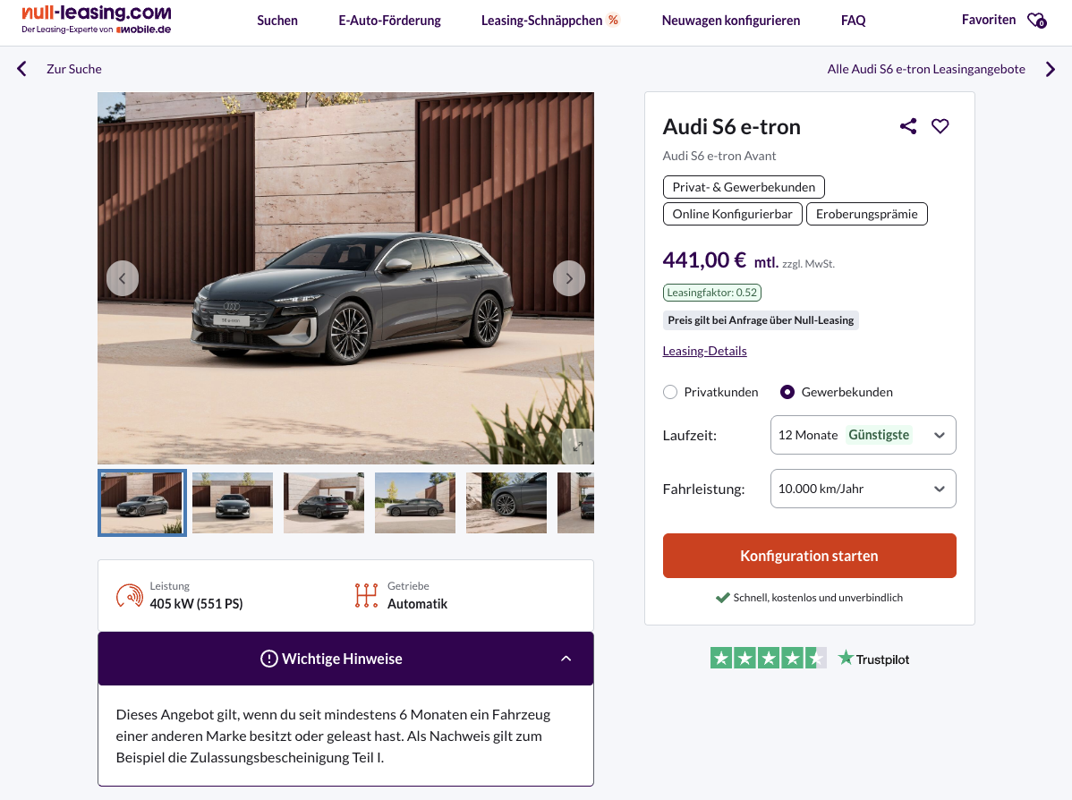This screenshot has height=800, width=1072.
Task: Show next car photo with right arrow
Action: click(569, 278)
